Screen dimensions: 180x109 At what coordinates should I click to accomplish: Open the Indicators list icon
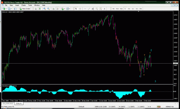(x=62, y=9)
